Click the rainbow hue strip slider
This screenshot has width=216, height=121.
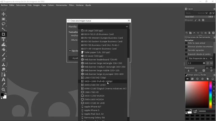(x=211, y=95)
